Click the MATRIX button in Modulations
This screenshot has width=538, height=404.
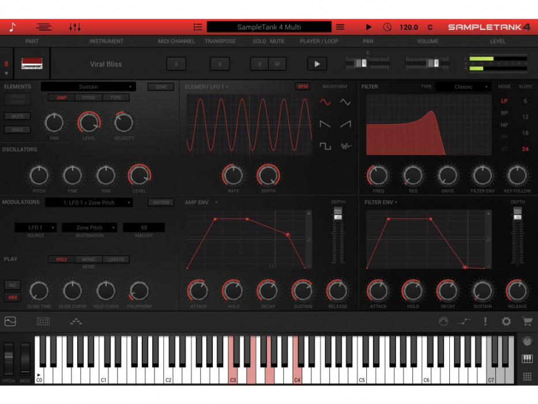[x=161, y=202]
